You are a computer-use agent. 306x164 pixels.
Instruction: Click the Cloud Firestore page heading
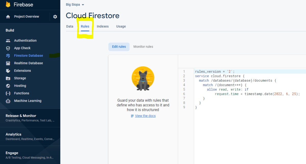pos(93,16)
